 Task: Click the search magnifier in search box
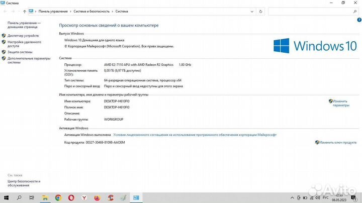[x=355, y=11]
